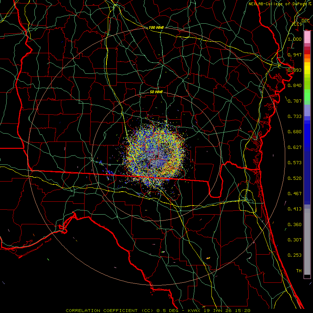Select the dark navy segment of the color bar

(307, 177)
